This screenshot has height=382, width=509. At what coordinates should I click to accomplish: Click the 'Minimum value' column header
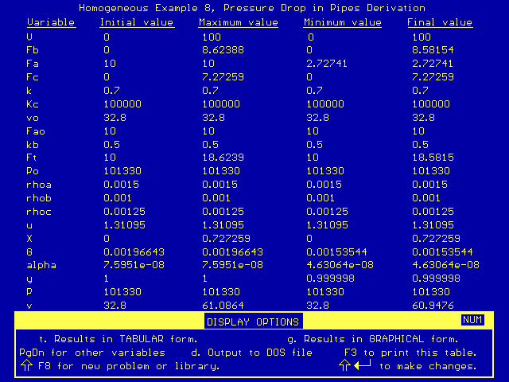[342, 22]
